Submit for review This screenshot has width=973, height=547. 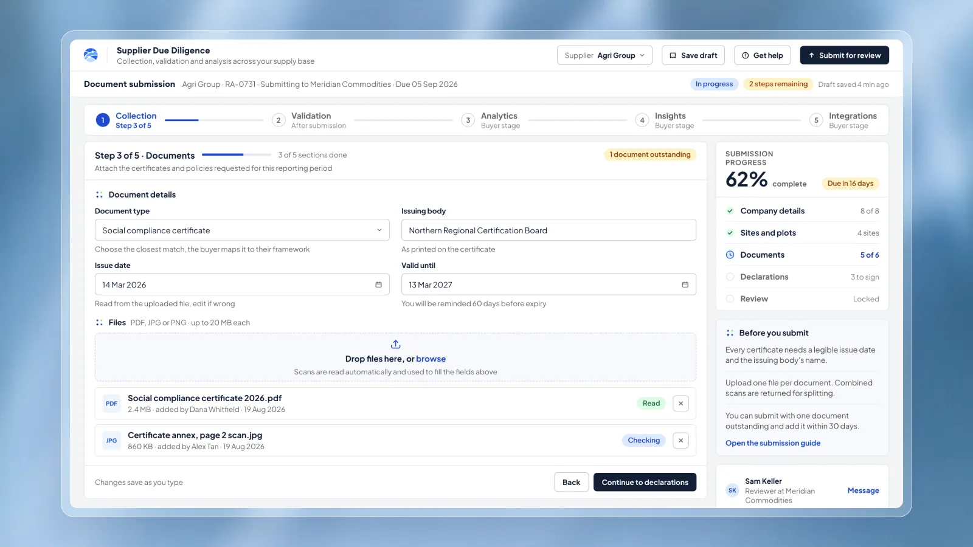click(844, 55)
